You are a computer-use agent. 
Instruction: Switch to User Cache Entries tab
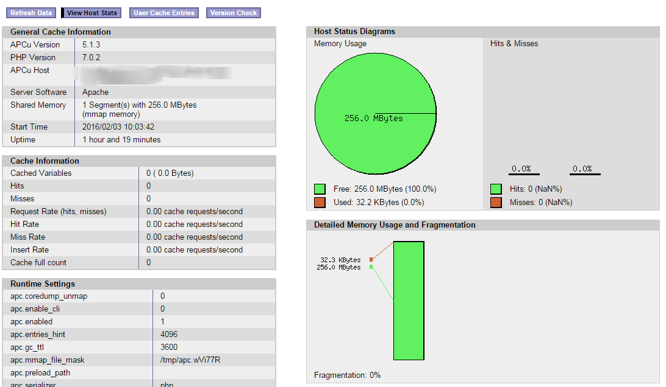click(164, 13)
